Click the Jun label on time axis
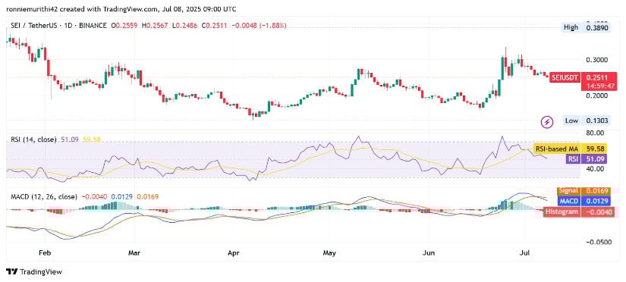Image resolution: width=626 pixels, height=282 pixels. pos(429,253)
